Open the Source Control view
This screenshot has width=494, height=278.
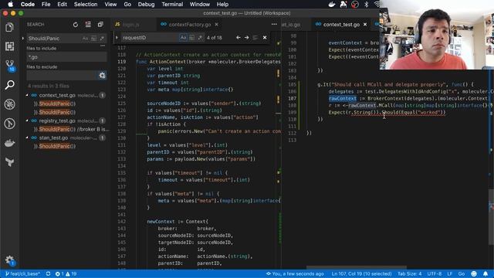point(10,66)
